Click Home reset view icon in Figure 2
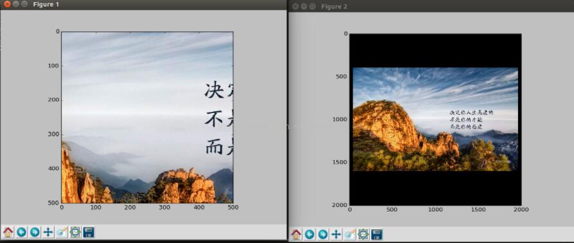This screenshot has width=574, height=243. 296,234
